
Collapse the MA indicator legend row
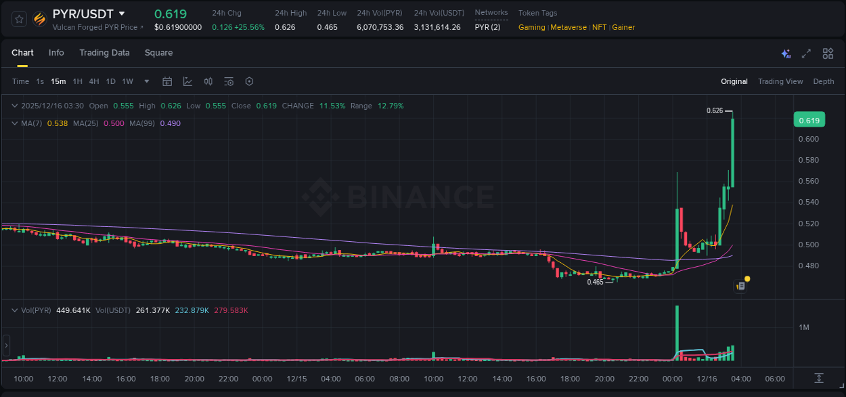click(15, 123)
